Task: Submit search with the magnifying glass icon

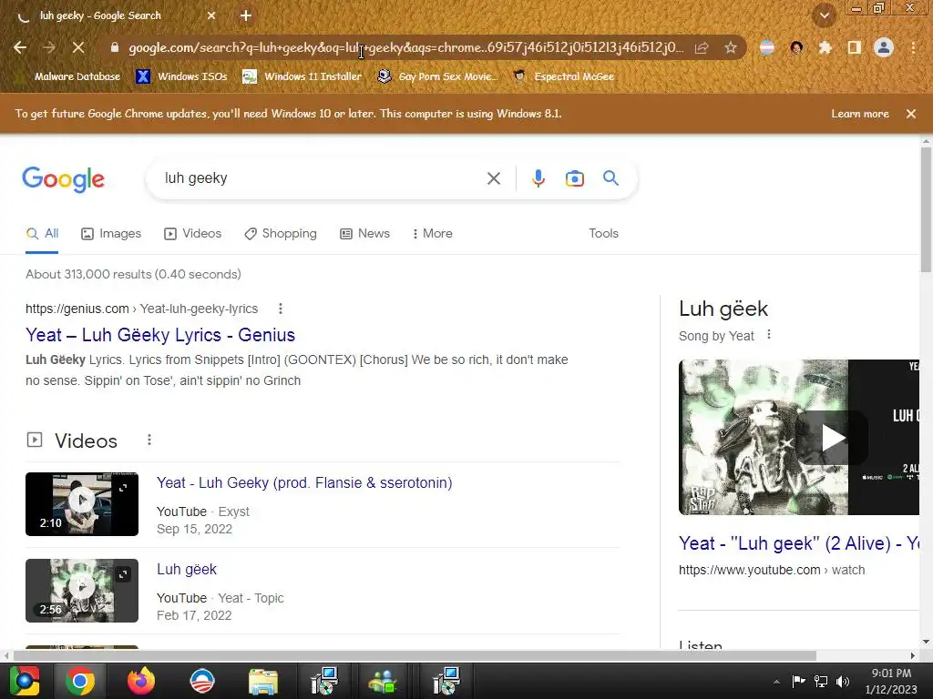Action: (611, 177)
